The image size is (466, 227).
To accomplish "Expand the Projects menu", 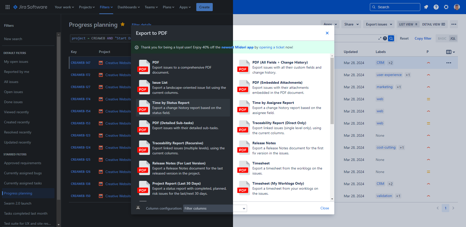I will [x=87, y=7].
